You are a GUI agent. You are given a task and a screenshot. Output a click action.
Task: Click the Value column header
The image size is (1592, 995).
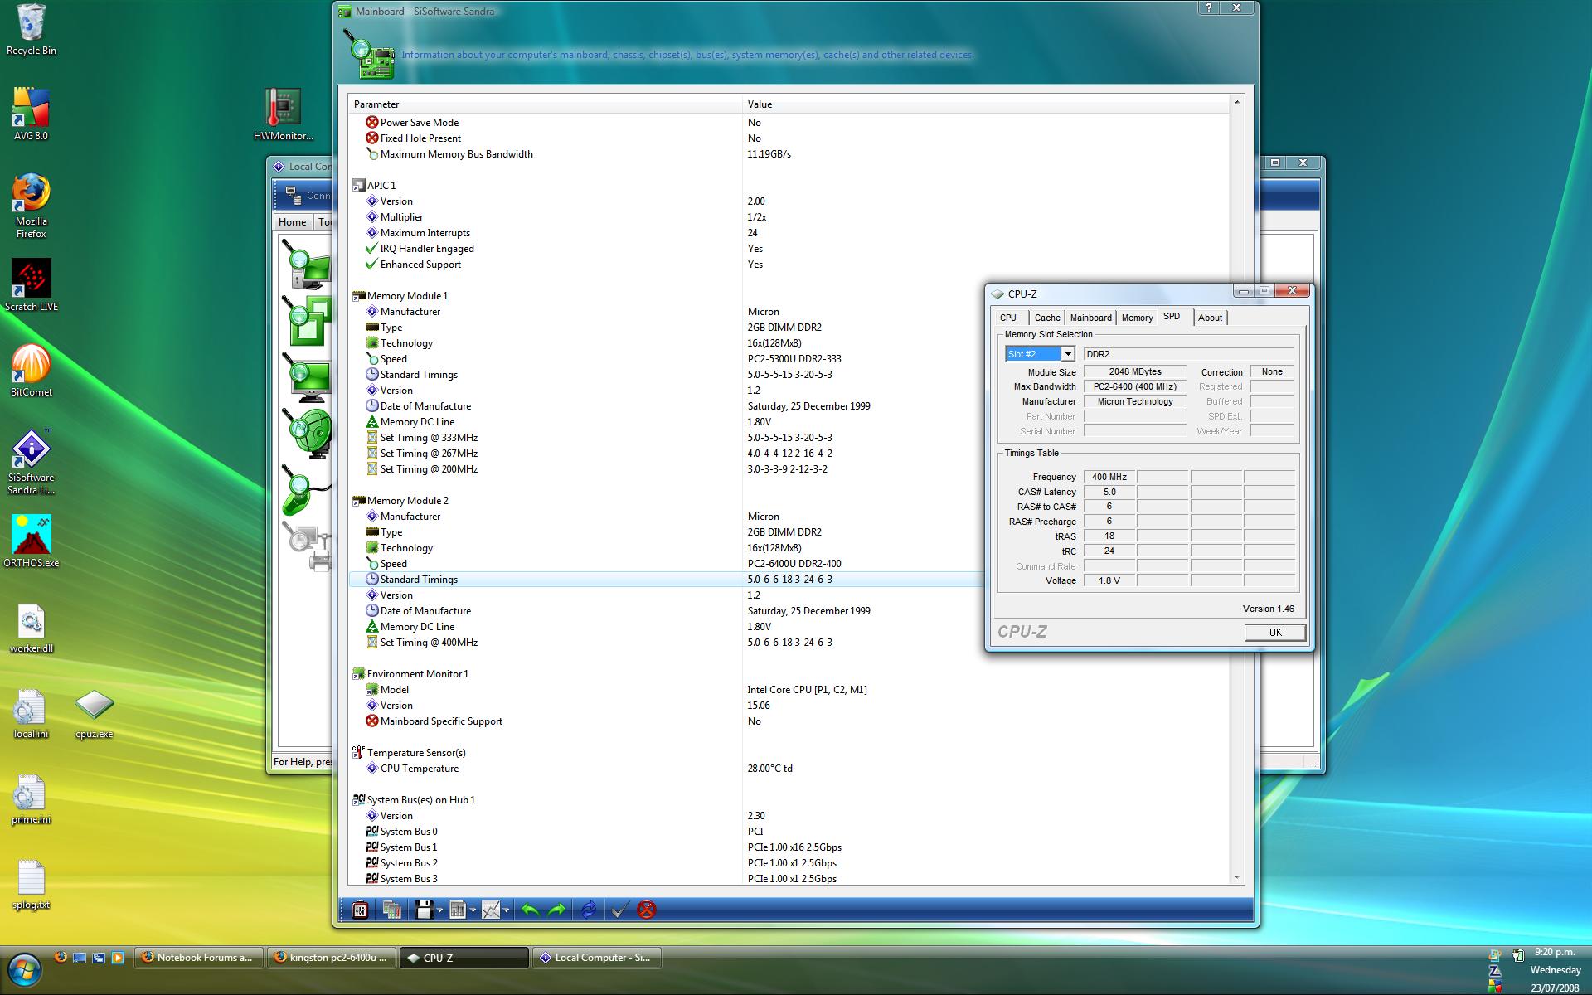[985, 104]
